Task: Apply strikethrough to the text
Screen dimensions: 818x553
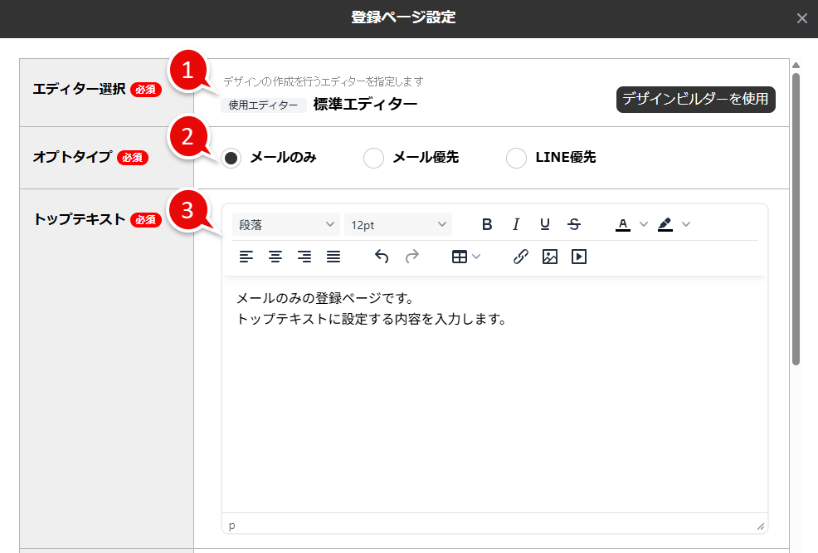Action: click(573, 223)
